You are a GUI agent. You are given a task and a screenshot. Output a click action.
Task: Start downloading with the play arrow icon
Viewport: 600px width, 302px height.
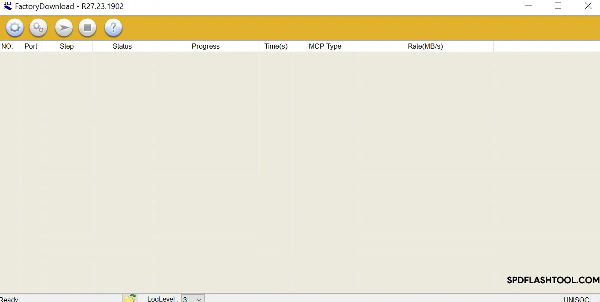[64, 28]
